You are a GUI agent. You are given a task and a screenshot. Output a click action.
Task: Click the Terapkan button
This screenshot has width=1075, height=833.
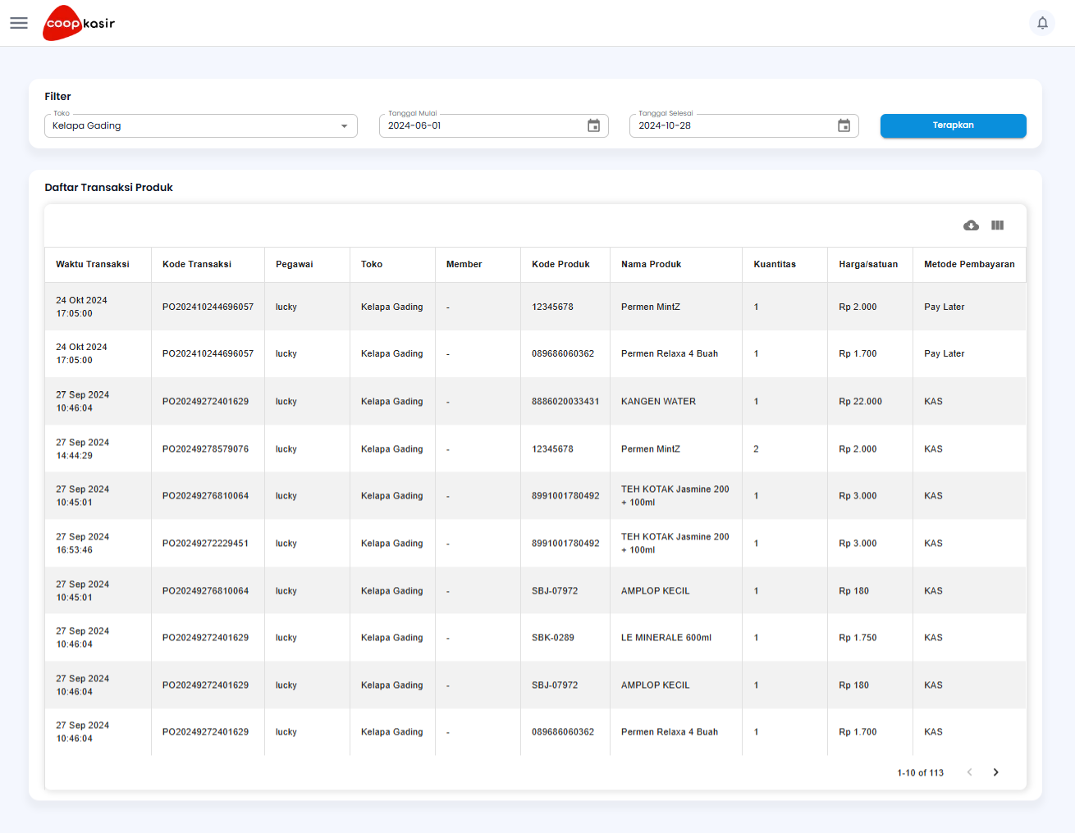point(953,125)
